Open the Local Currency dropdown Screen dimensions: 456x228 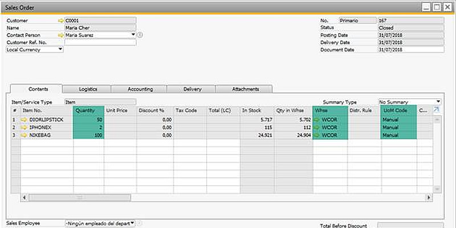pyautogui.click(x=60, y=50)
